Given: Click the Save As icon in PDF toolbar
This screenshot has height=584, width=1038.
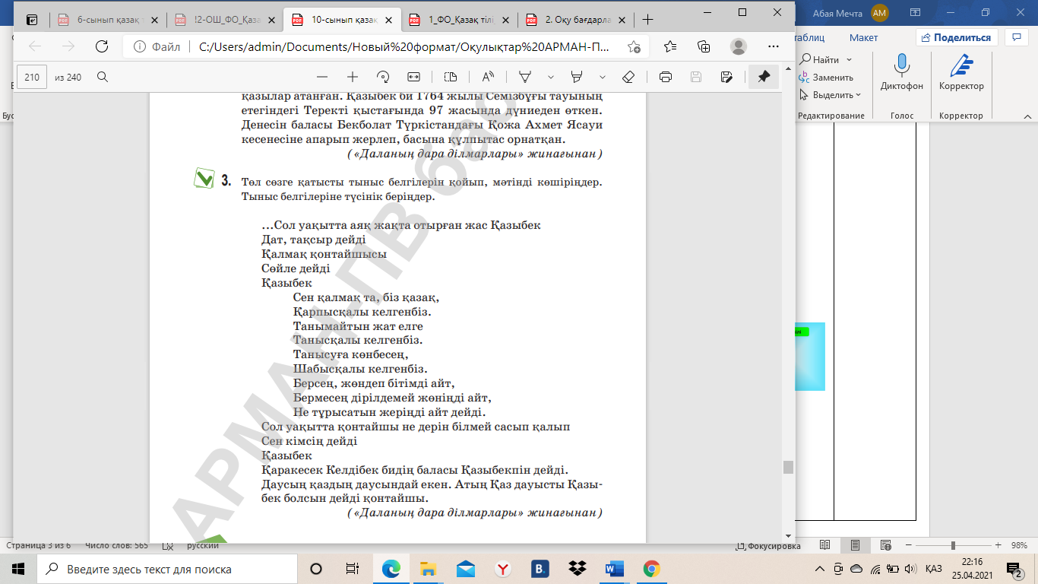Looking at the screenshot, I should tap(726, 77).
